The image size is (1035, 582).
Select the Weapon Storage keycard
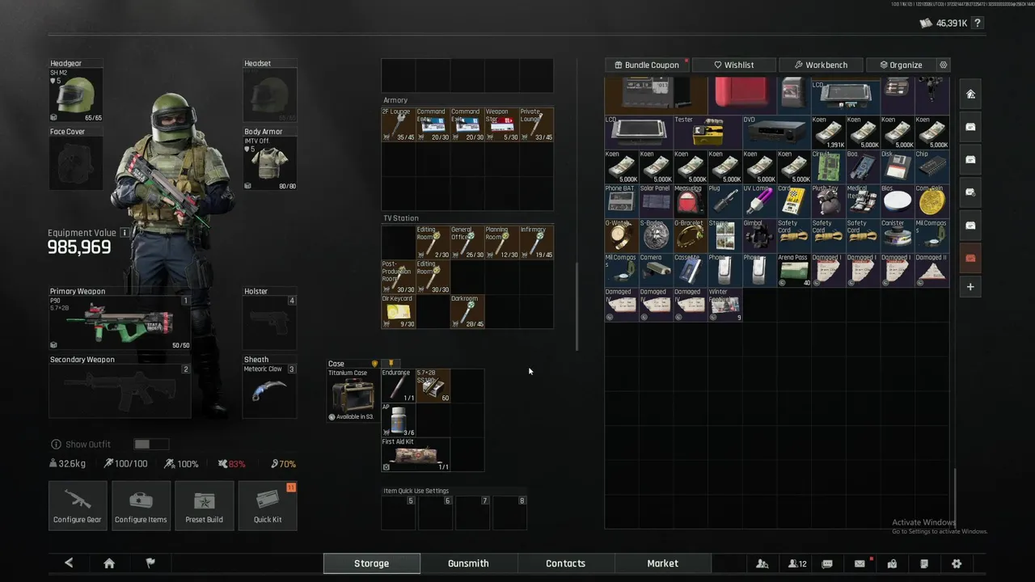pyautogui.click(x=501, y=124)
